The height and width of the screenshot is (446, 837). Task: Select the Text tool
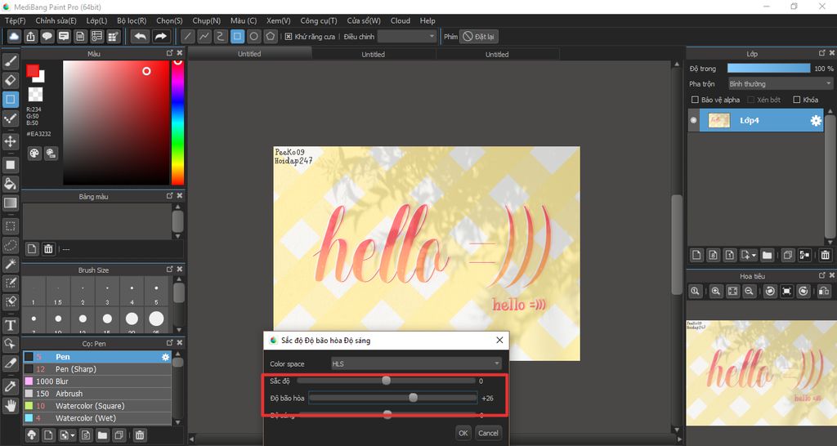(10, 325)
